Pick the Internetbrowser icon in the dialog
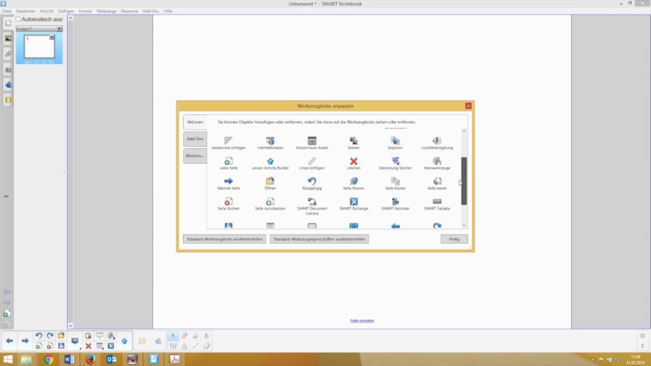651x366 pixels. 270,140
